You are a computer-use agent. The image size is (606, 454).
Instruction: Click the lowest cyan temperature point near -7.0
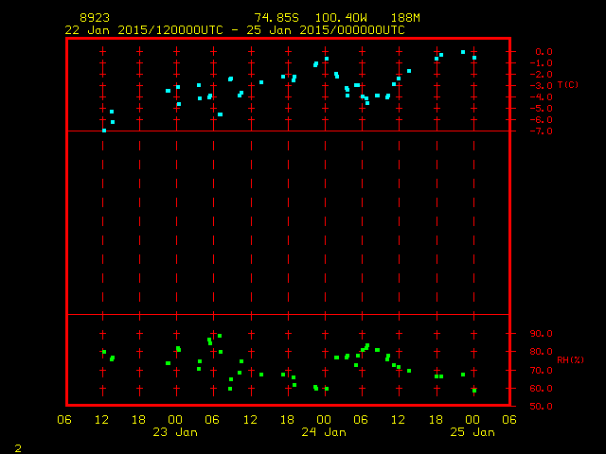[104, 130]
